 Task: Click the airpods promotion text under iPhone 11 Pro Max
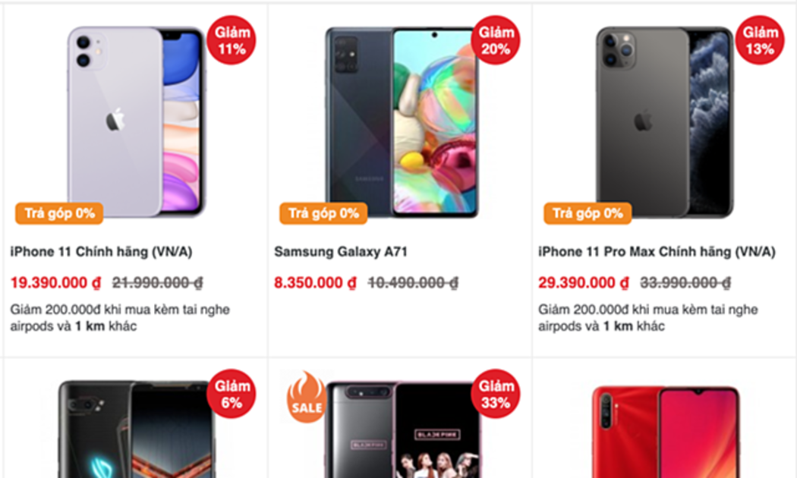pyautogui.click(x=648, y=317)
